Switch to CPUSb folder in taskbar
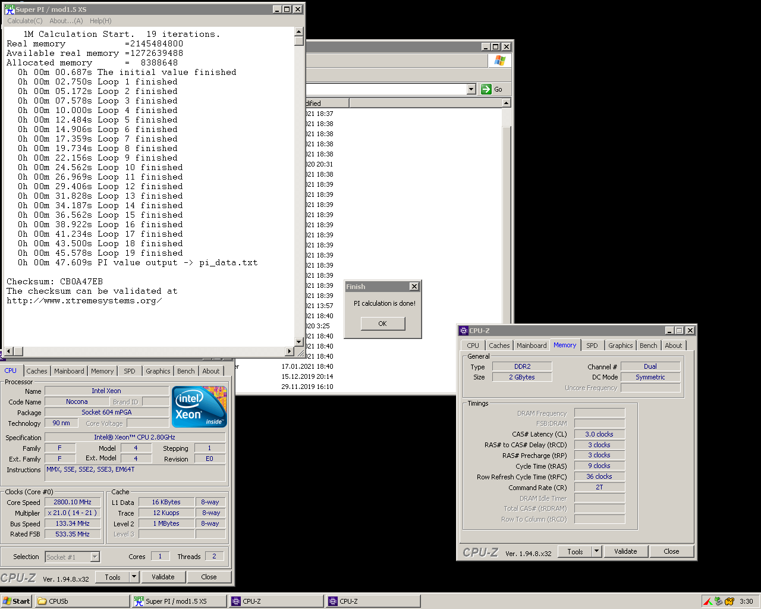Image resolution: width=761 pixels, height=609 pixels. [82, 601]
